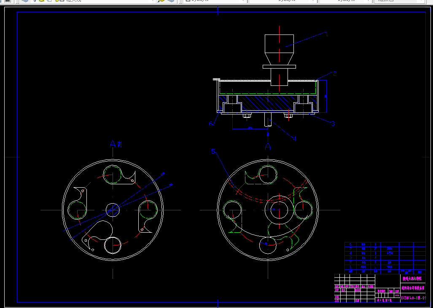Screen dimensions: 433x308
Task: Click the sequence number "6" in the parts list
Action: [x=350, y=244]
